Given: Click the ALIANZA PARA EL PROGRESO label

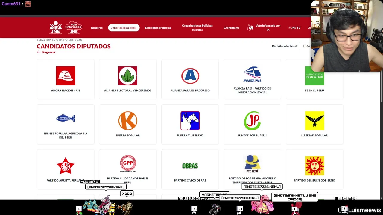Looking at the screenshot, I should (190, 90).
